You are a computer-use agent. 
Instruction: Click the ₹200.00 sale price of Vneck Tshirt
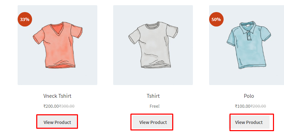[51, 106]
